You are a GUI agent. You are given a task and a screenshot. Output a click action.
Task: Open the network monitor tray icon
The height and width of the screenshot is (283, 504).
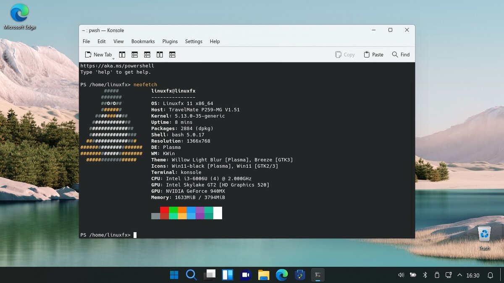(449, 275)
